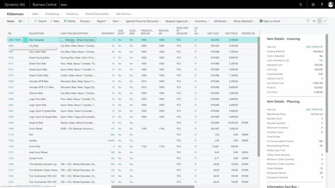The image size is (335, 188).
Task: Click the plus New item action
Action: coord(54,21)
